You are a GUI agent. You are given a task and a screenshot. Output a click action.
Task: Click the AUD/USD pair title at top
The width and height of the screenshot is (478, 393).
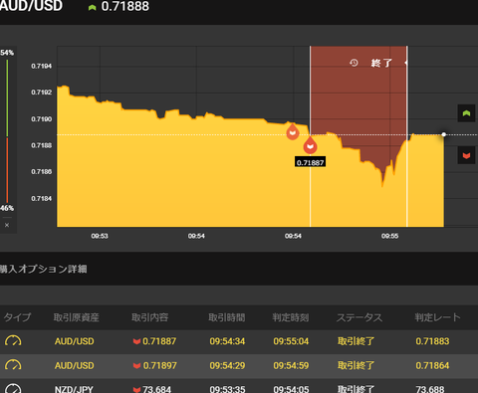(31, 6)
